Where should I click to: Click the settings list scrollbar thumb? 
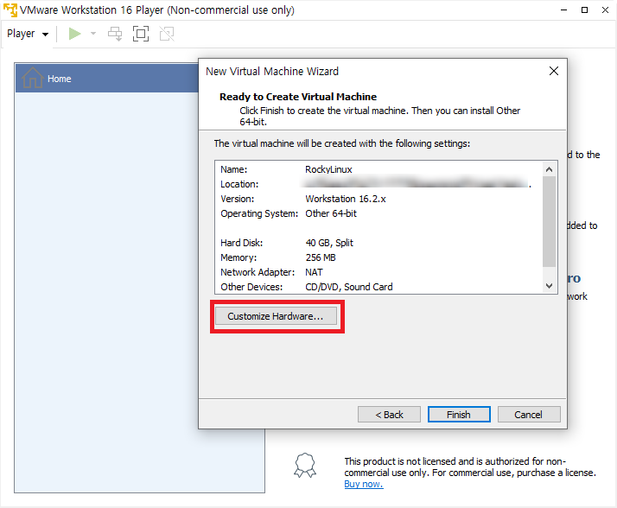point(549,221)
